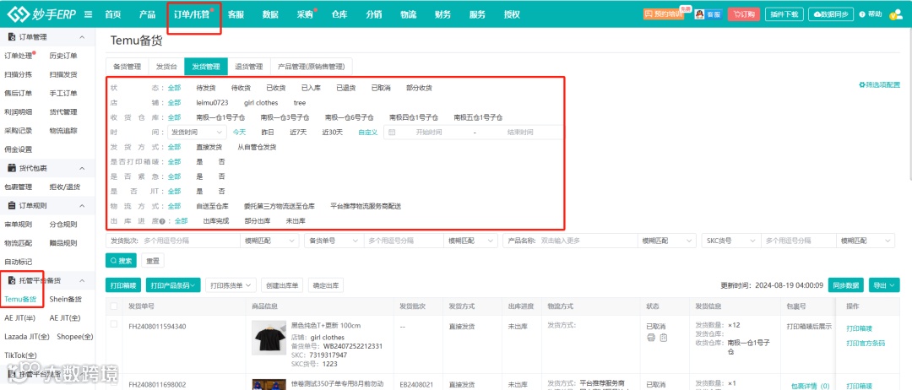The image size is (912, 390).
Task: Open the 发货时间 dropdown
Action: [x=197, y=133]
